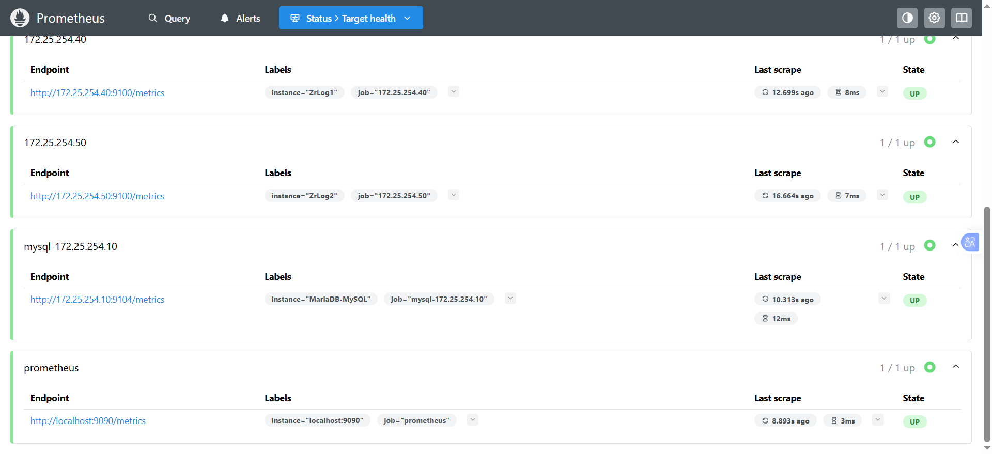The image size is (992, 454).
Task: Collapse the 172.25.254.50 target pool
Action: (x=956, y=142)
